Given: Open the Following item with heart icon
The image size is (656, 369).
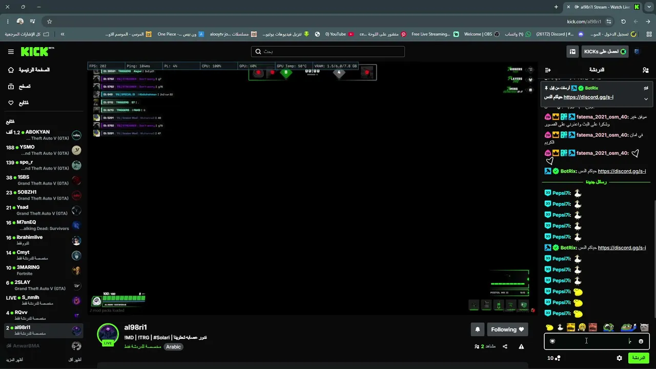Looking at the screenshot, I should click(19, 103).
